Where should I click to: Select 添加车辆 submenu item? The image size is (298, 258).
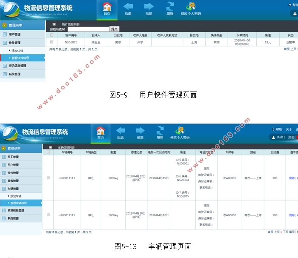tap(21, 196)
